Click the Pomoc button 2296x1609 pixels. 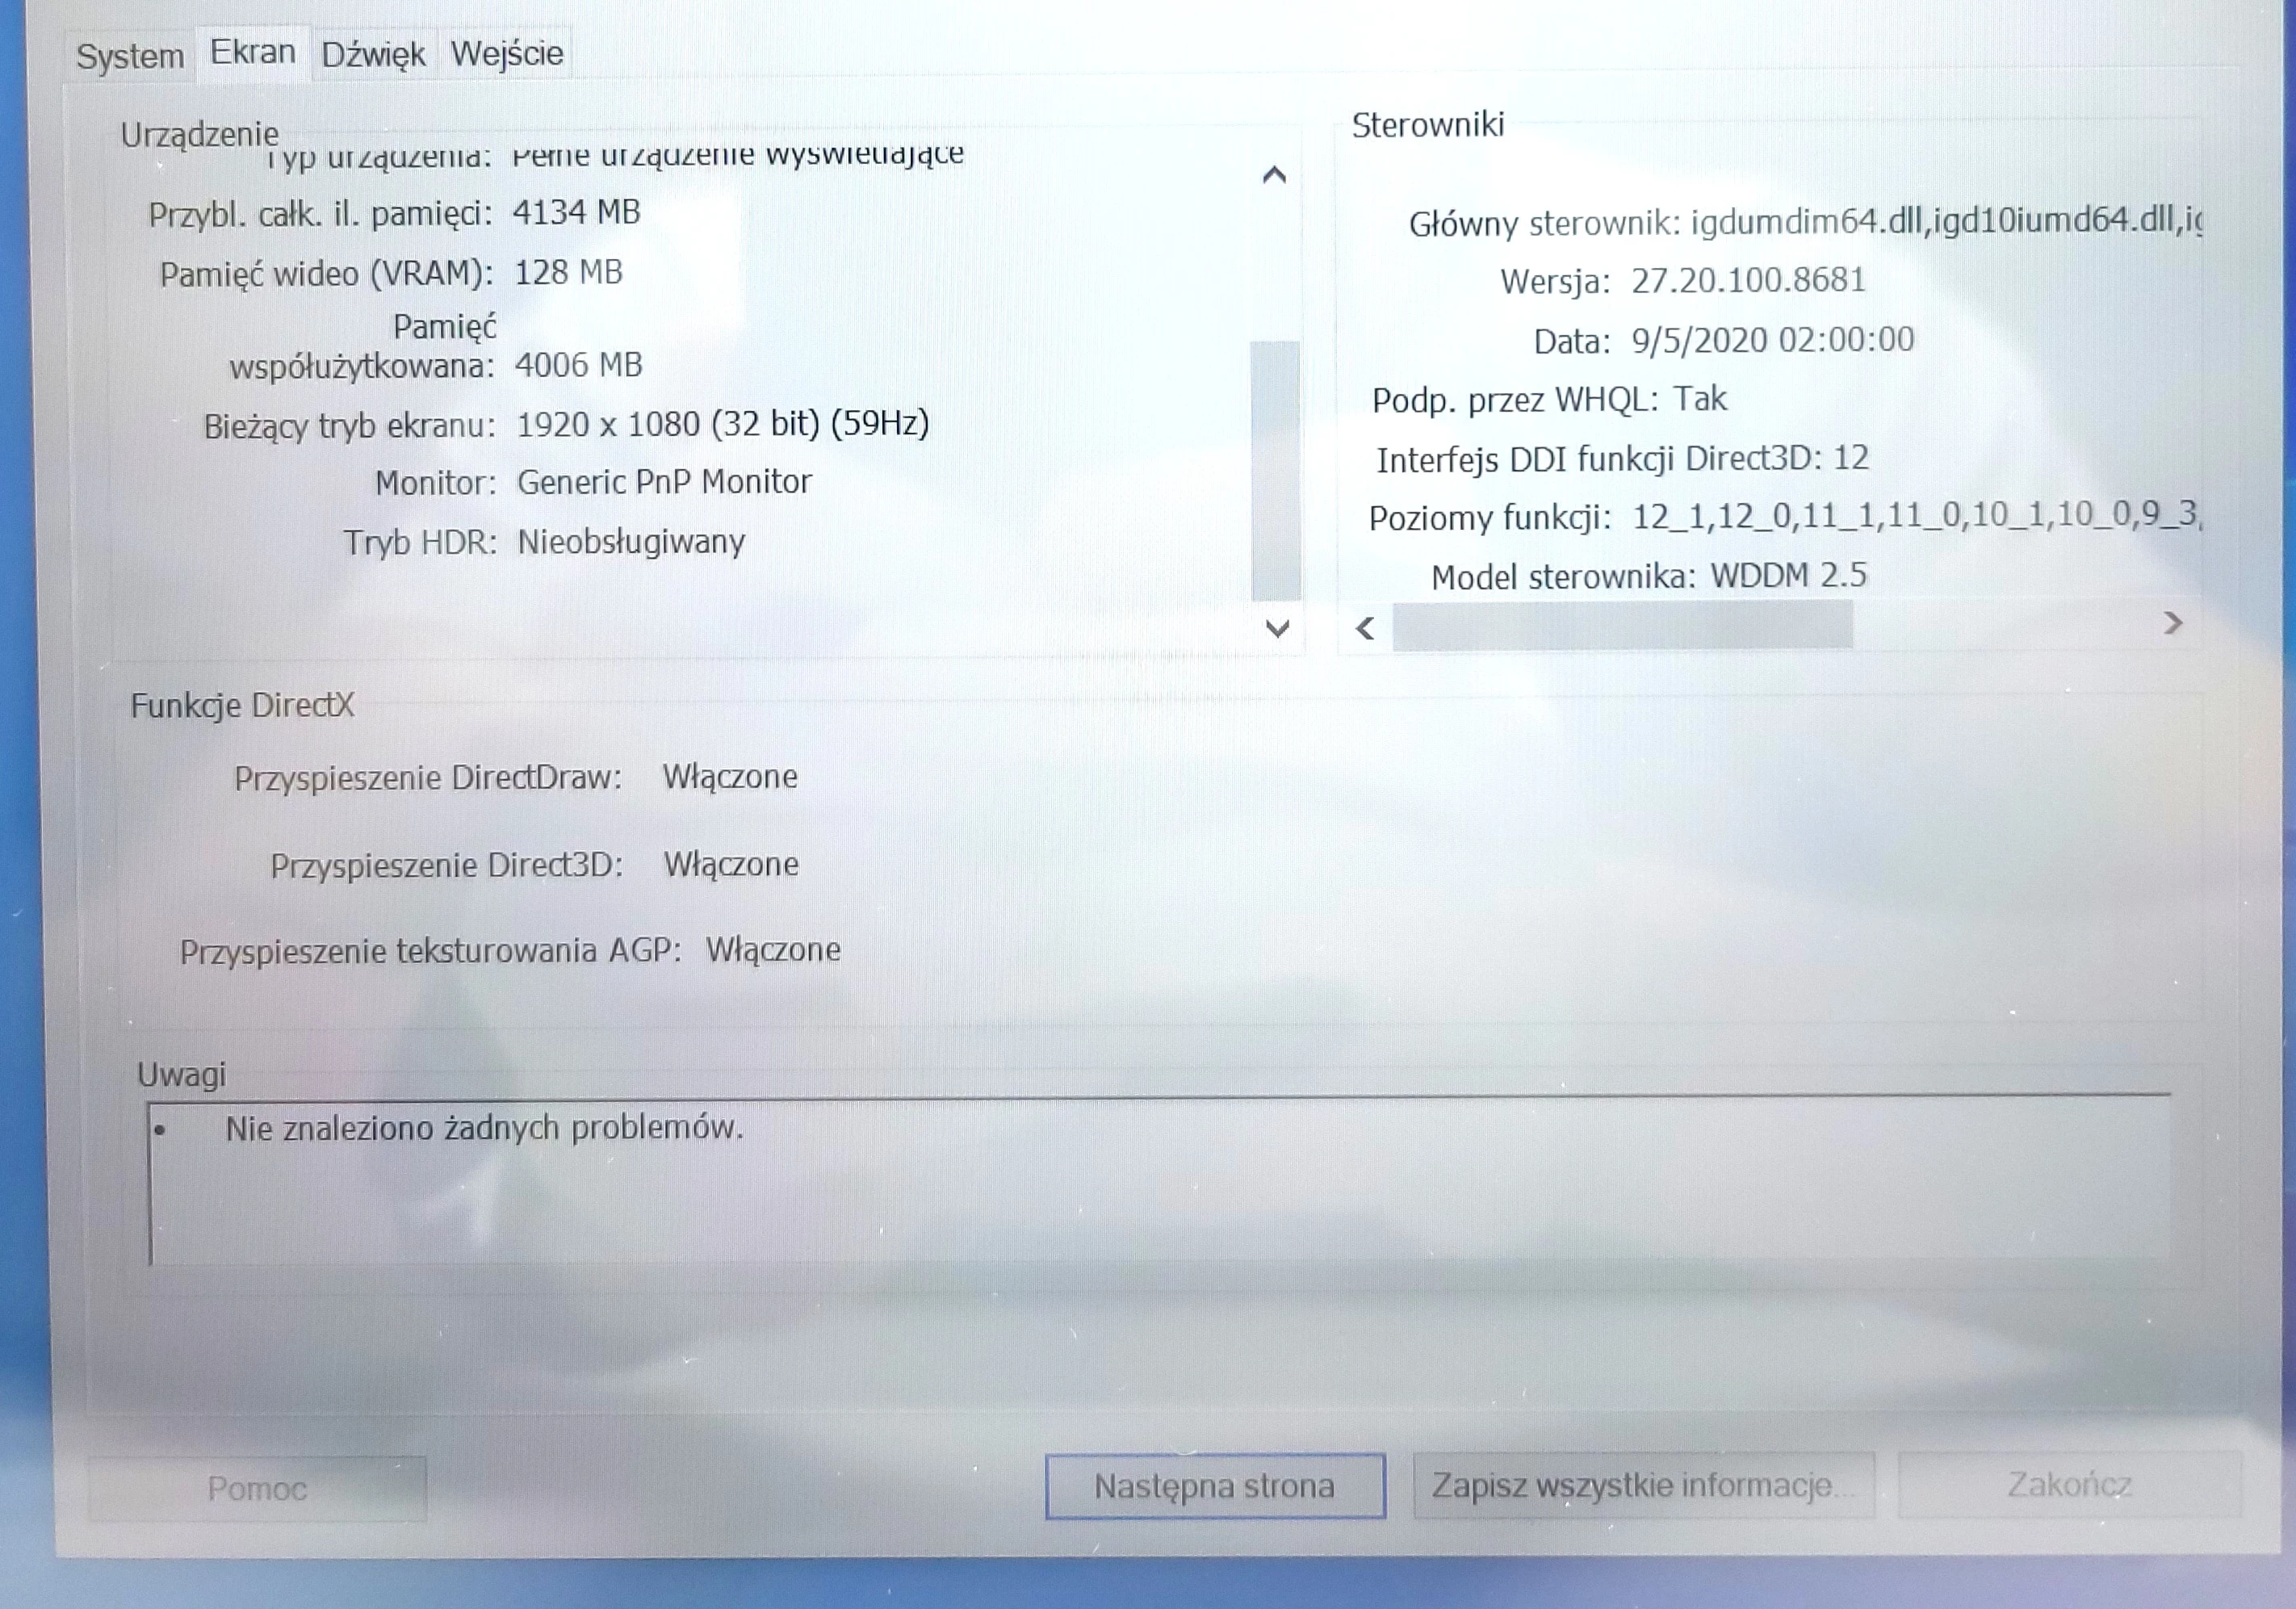click(257, 1488)
